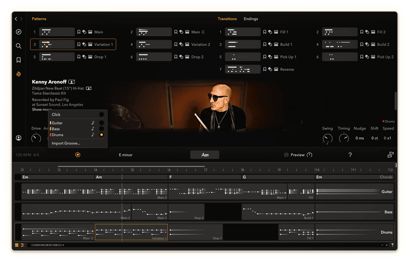409x262 pixels.
Task: Toggle the Bass track radio dot
Action: tap(101, 129)
